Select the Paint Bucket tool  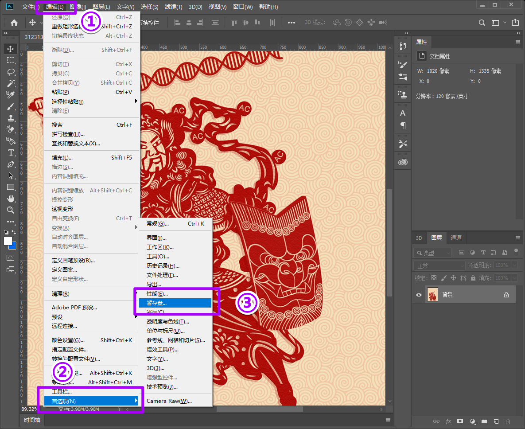tap(11, 141)
